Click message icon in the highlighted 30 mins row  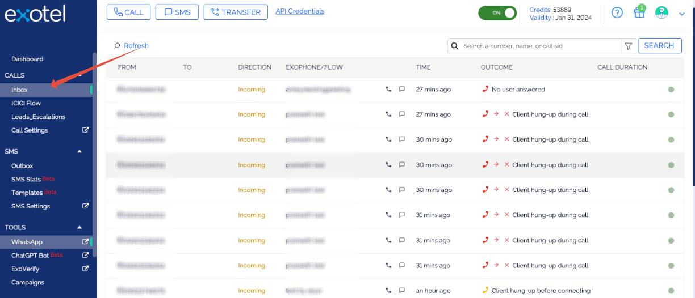[x=402, y=164]
